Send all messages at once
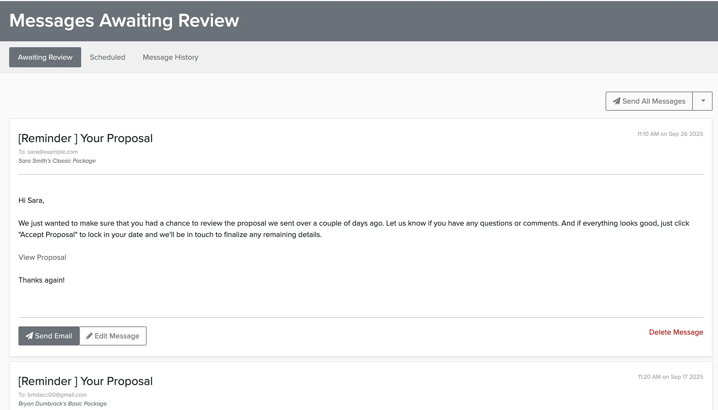718x410 pixels. pos(649,101)
